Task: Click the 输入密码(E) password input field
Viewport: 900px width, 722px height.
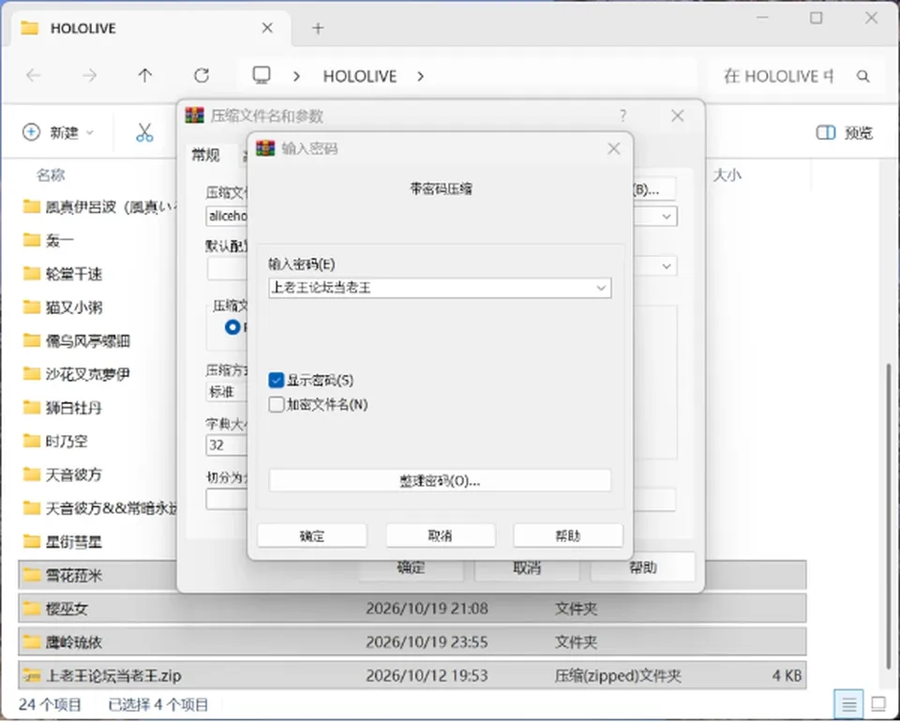Action: click(440, 288)
